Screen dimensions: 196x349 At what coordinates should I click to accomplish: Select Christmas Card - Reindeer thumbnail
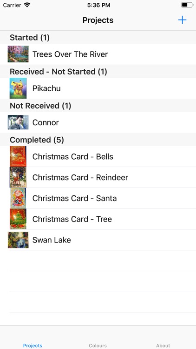(x=18, y=177)
